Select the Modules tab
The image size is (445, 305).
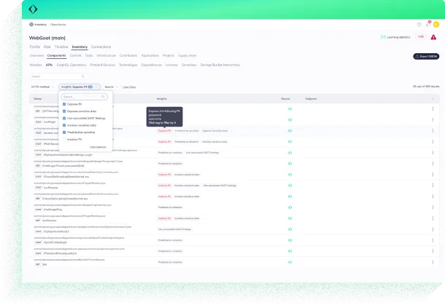[36, 65]
